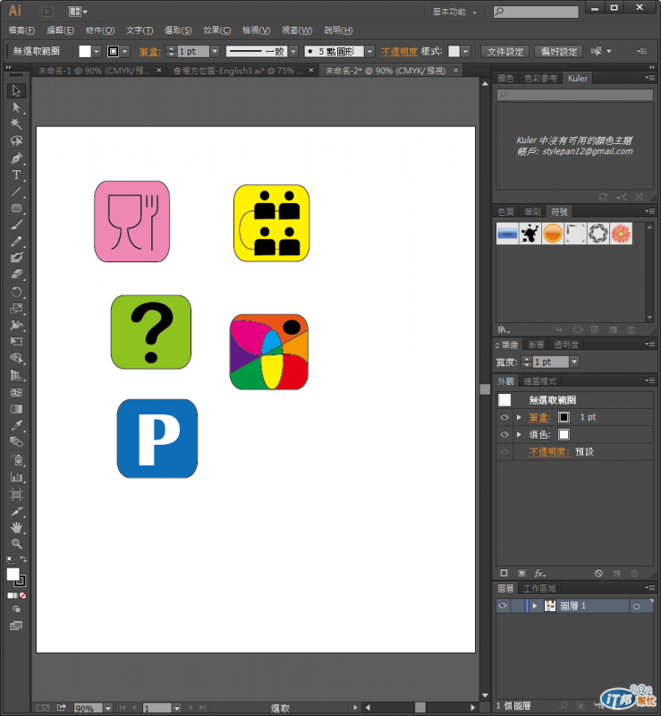This screenshot has height=716, width=661.
Task: Select the Gradient tool
Action: click(16, 409)
